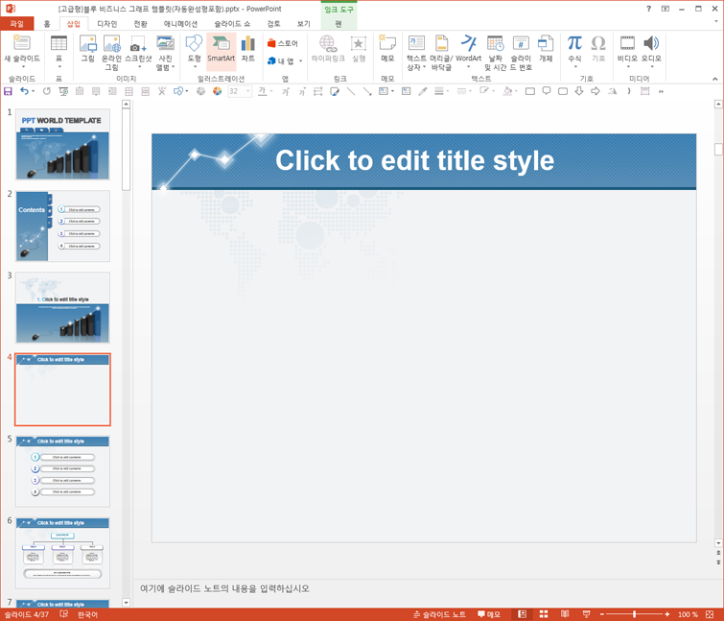Open the Office Store
The image size is (724, 621).
(283, 43)
